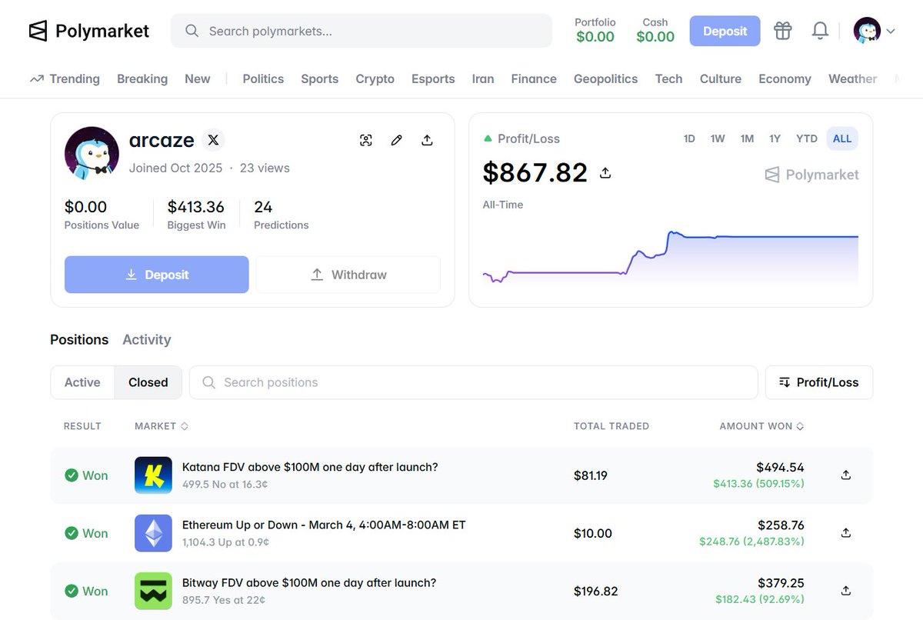
Task: Switch to the Activity tab
Action: click(x=147, y=339)
